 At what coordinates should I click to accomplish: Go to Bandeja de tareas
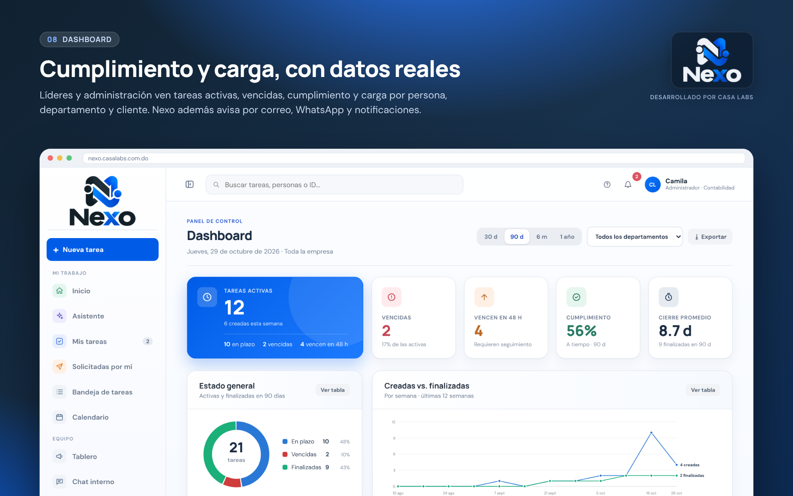pos(103,392)
